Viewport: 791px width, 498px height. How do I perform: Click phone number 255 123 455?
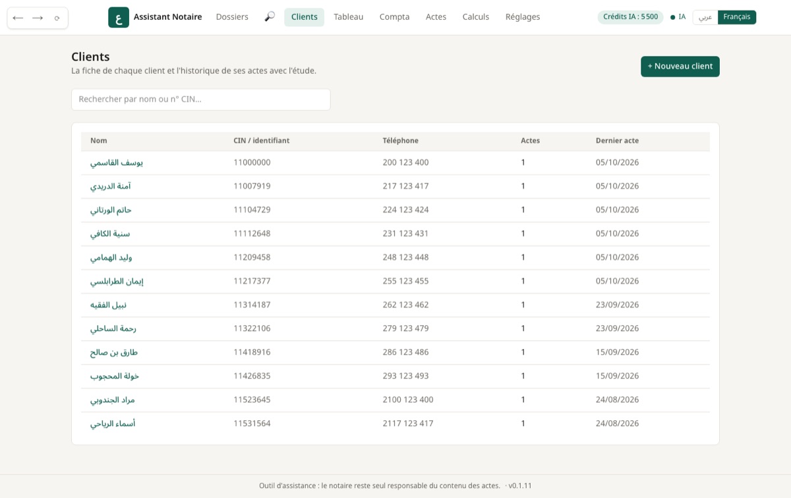(405, 281)
